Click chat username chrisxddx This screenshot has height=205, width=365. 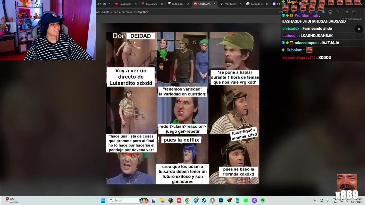[291, 28]
